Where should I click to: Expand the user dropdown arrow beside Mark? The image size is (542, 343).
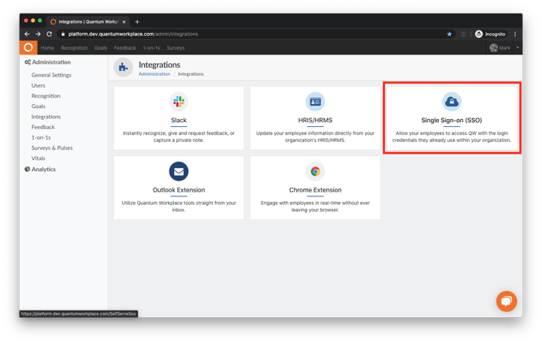click(518, 48)
